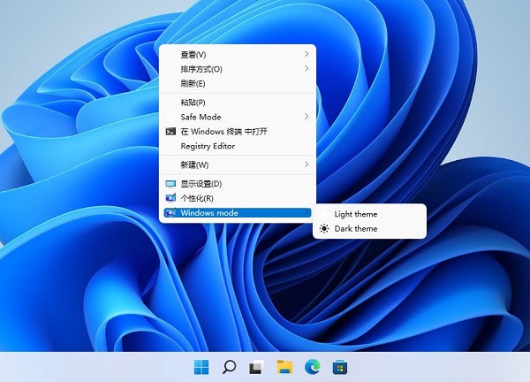Switch to Light theme
The height and width of the screenshot is (382, 530).
click(x=370, y=214)
